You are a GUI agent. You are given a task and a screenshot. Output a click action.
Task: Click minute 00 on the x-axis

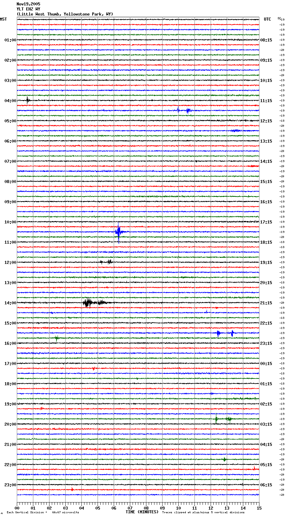[x=17, y=508]
